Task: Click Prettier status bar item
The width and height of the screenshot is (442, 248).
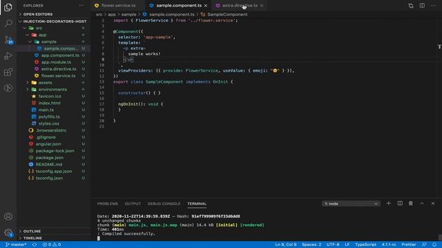Action: 409,245
